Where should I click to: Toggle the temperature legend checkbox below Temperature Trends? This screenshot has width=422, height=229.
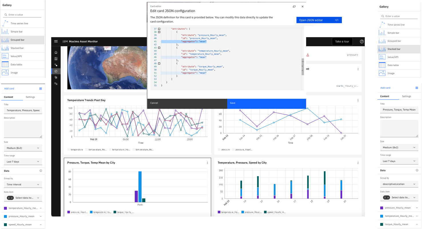[69, 149]
